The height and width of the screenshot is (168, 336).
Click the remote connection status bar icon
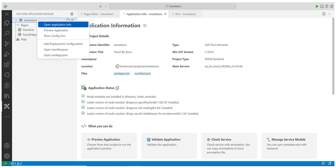click(5, 163)
